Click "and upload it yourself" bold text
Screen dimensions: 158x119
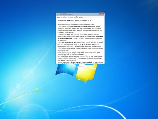pyautogui.click(x=65, y=60)
